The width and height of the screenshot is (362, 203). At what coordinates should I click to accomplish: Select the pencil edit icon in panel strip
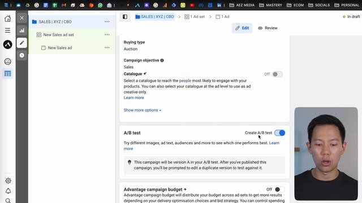(22, 43)
